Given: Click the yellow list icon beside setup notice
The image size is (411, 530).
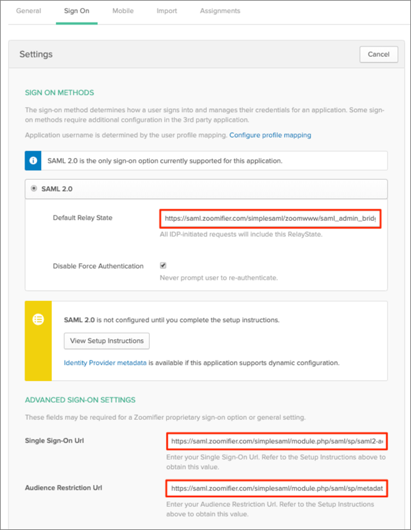Looking at the screenshot, I should (x=38, y=319).
